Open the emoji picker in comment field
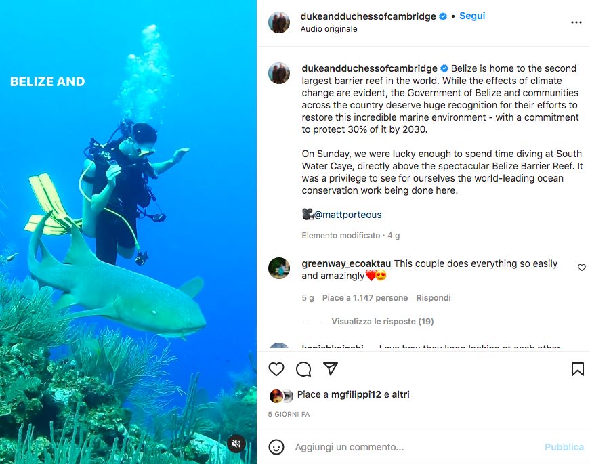Screen dimensions: 590x464 pyautogui.click(x=276, y=447)
